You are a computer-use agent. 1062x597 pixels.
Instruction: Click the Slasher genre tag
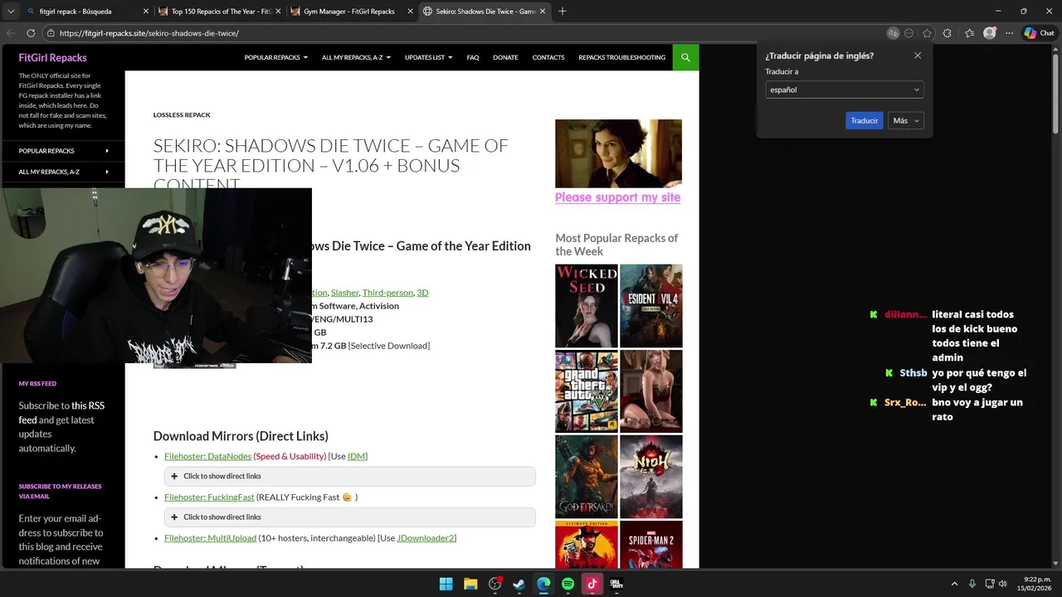344,292
